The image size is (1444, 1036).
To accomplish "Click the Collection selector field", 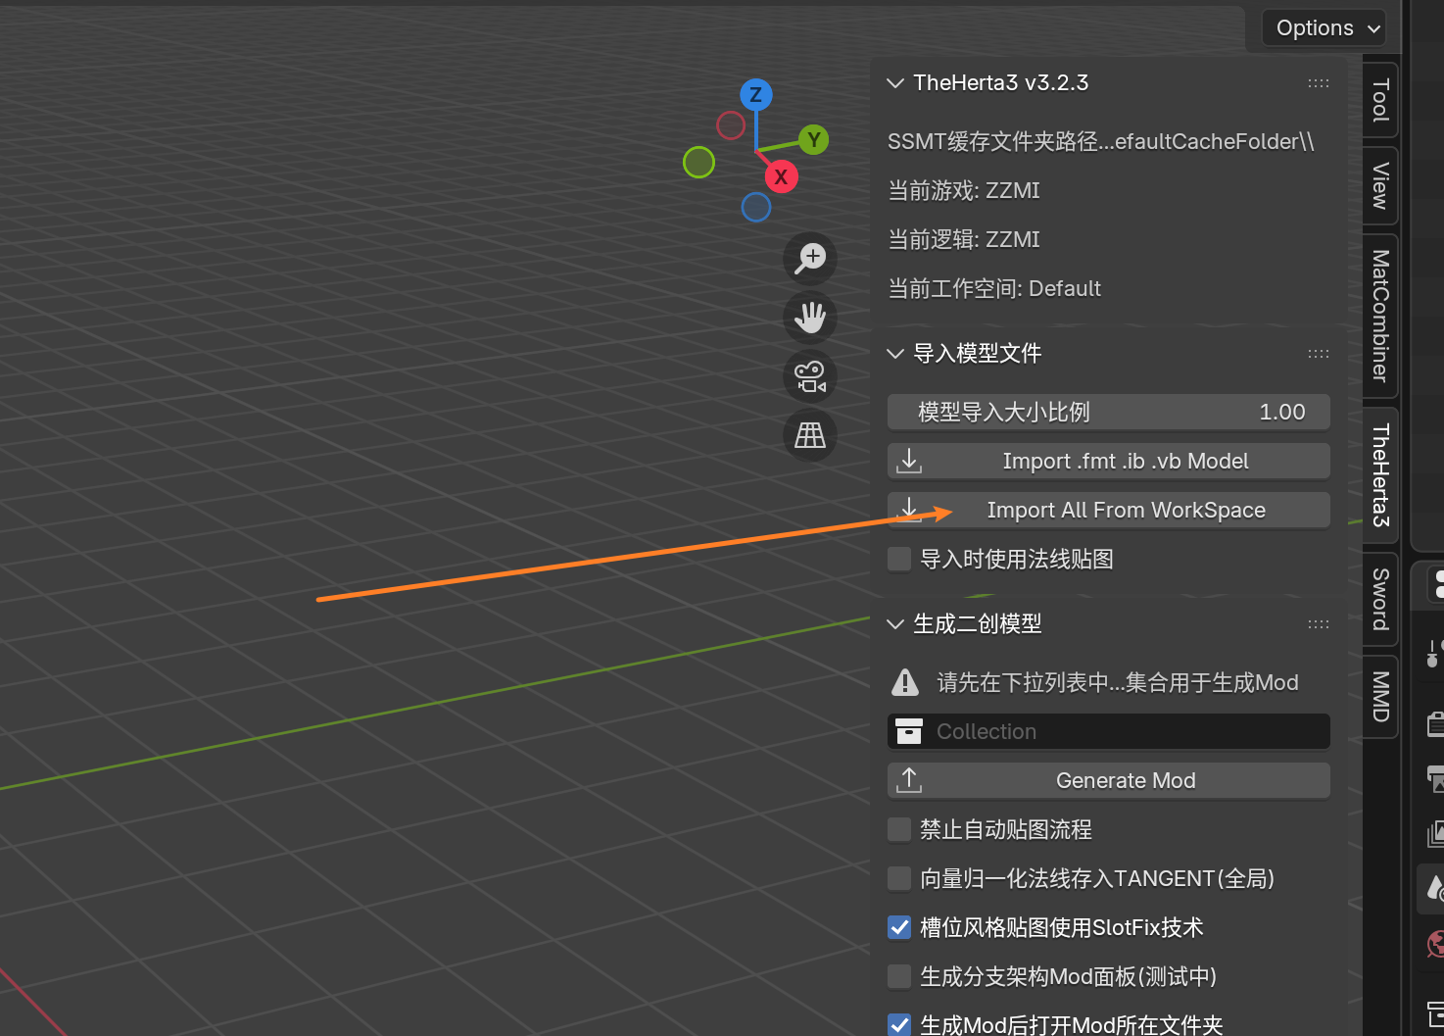I will click(1108, 732).
